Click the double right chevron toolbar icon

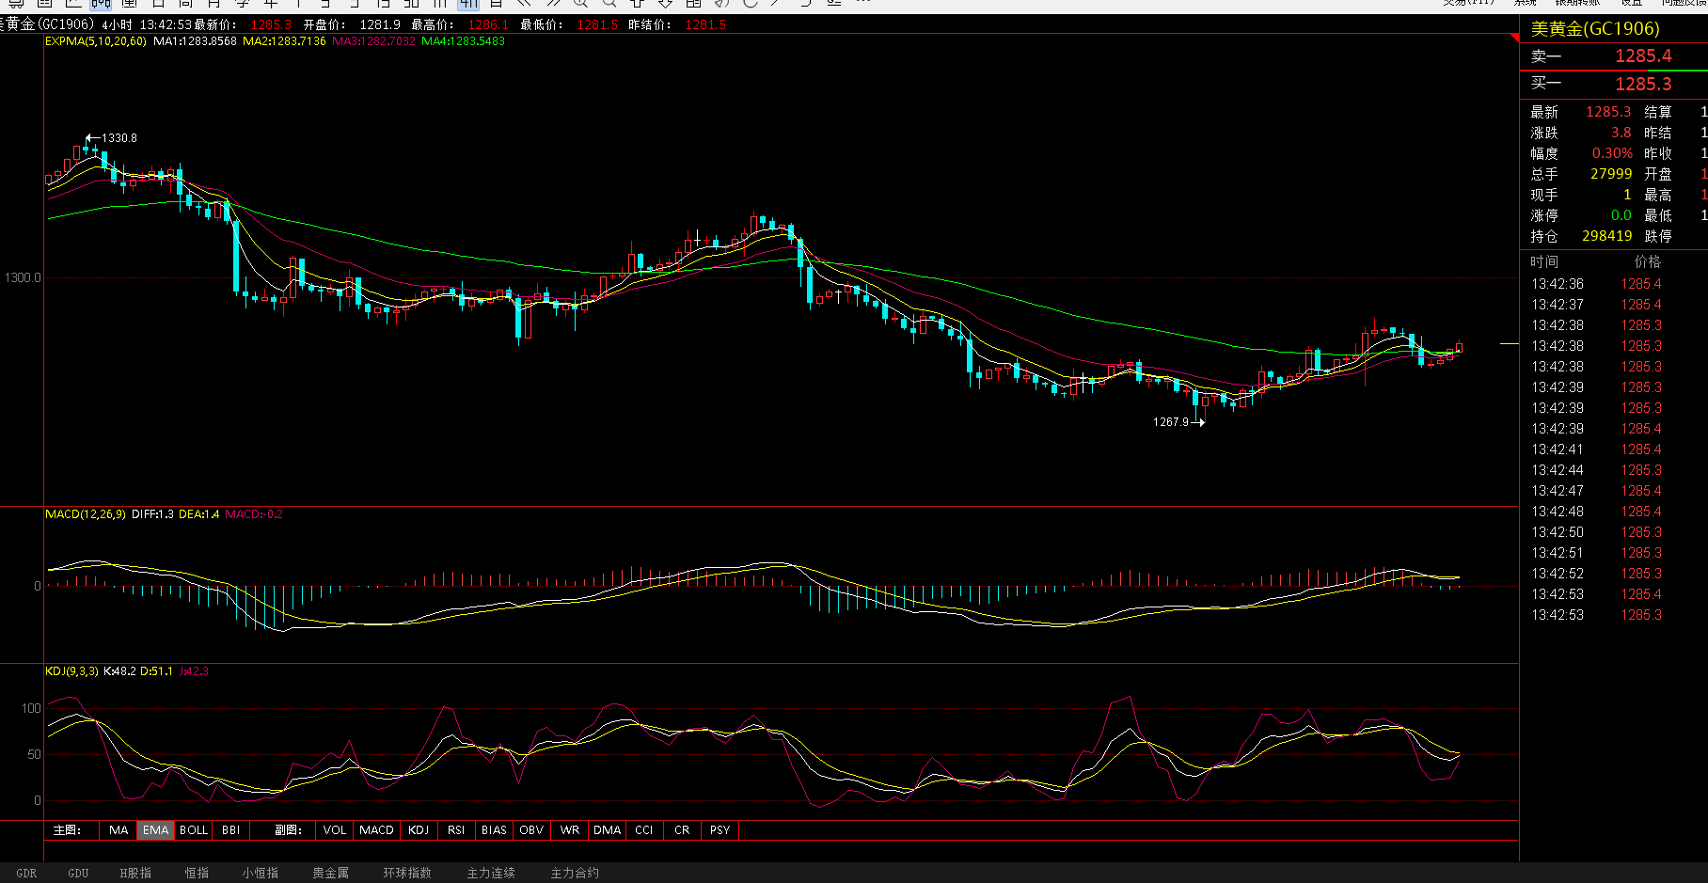(553, 4)
